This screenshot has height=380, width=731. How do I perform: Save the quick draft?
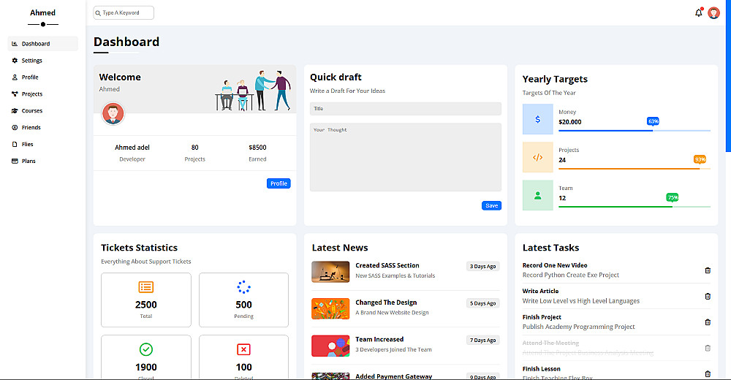click(x=491, y=205)
